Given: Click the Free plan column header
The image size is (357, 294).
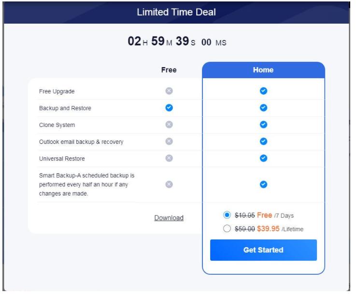Looking at the screenshot, I should pos(169,70).
